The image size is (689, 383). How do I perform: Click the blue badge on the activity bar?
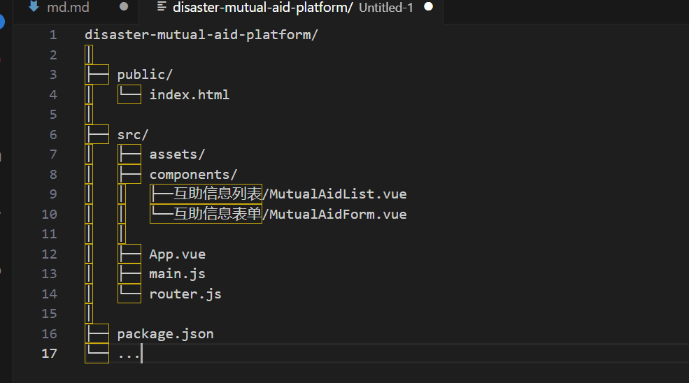click(1, 21)
